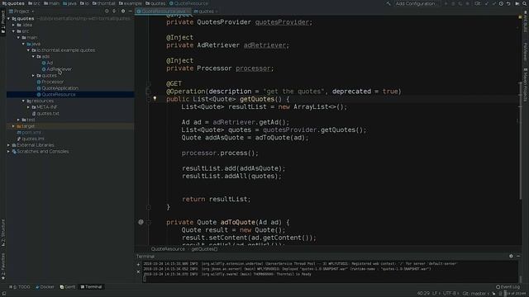This screenshot has width=529, height=297.
Task: Expand the META-INF folder
Action: click(28, 107)
